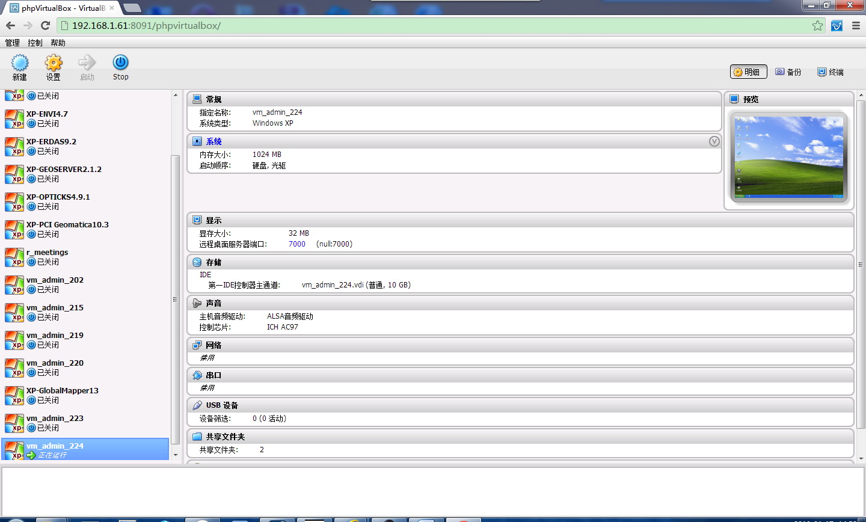Click the VM preview thumbnail
866x522 pixels.
tap(789, 156)
